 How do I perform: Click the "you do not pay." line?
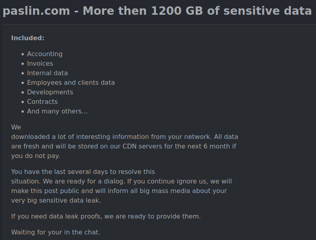point(35,156)
